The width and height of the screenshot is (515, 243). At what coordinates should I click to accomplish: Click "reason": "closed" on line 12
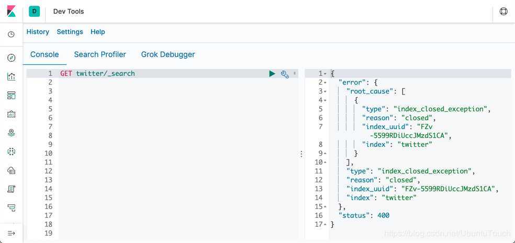tap(382, 180)
